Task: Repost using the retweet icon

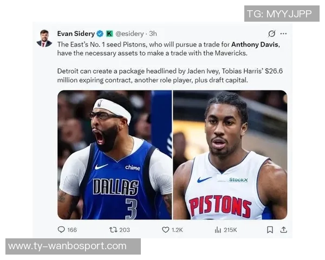Action: 113,230
